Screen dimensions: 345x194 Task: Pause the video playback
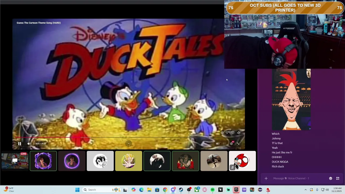20,144
